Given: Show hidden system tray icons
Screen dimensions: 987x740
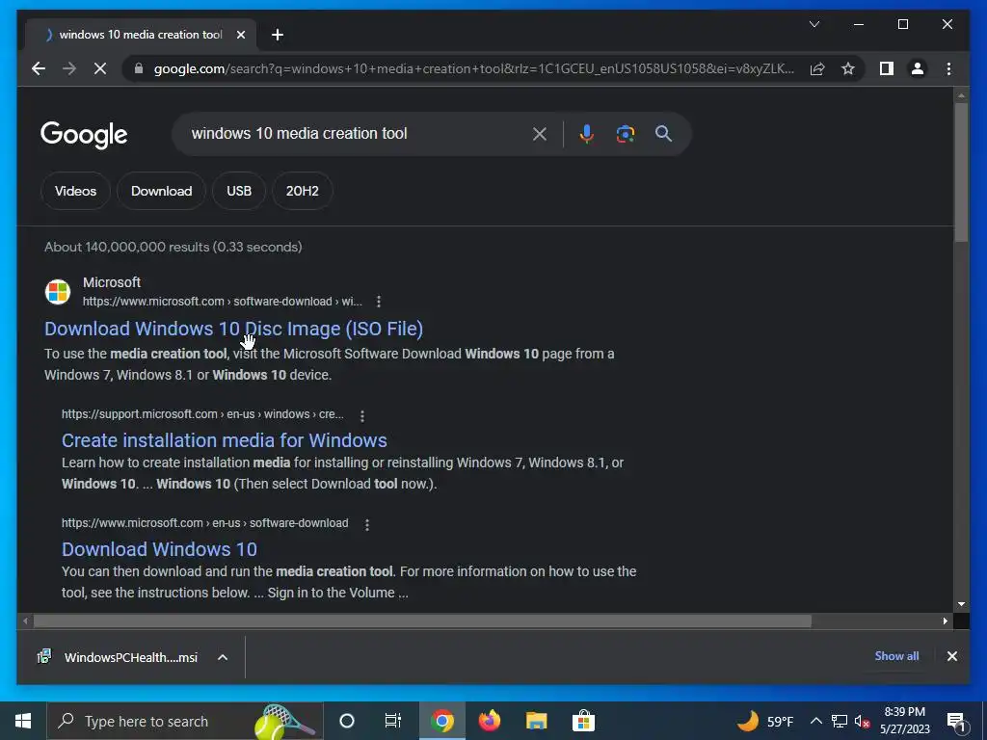Looking at the screenshot, I should (815, 721).
